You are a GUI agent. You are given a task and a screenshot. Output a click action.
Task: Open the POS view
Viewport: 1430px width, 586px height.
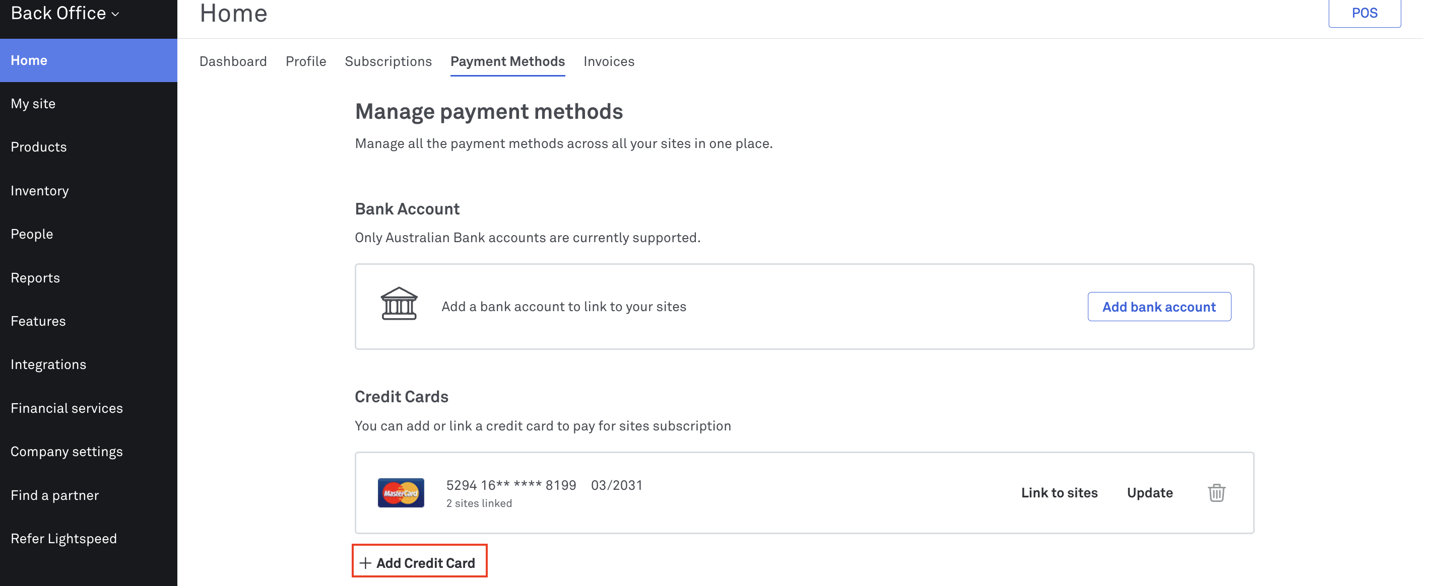pyautogui.click(x=1364, y=12)
